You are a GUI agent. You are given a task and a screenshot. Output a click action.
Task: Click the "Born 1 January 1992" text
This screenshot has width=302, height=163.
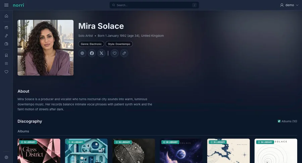[112, 36]
